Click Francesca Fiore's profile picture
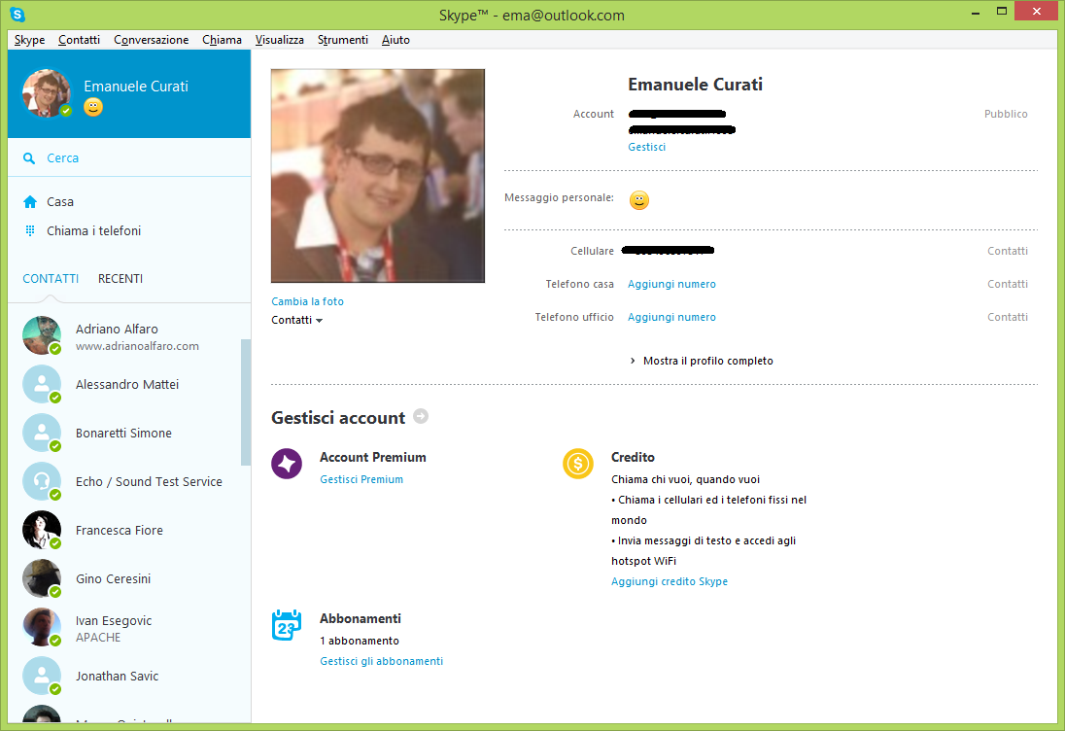This screenshot has height=731, width=1065. [42, 530]
